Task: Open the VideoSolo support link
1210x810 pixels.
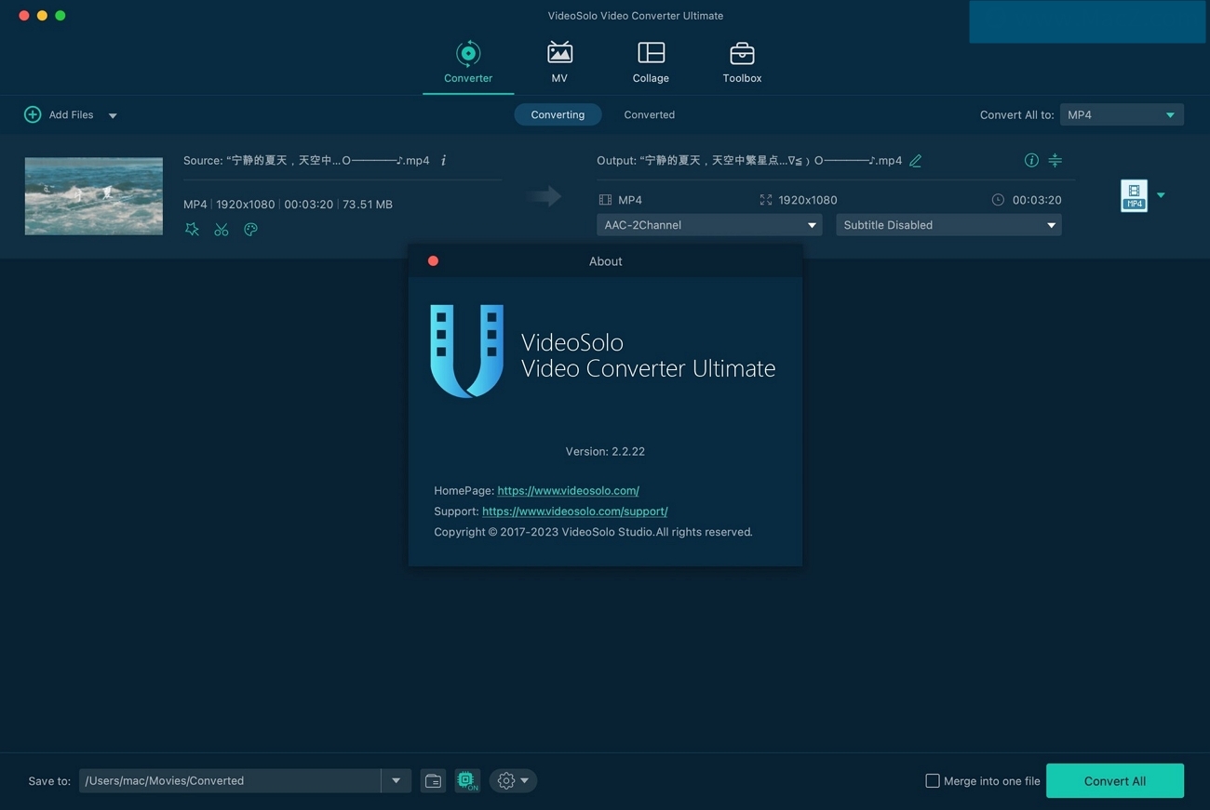Action: tap(574, 511)
